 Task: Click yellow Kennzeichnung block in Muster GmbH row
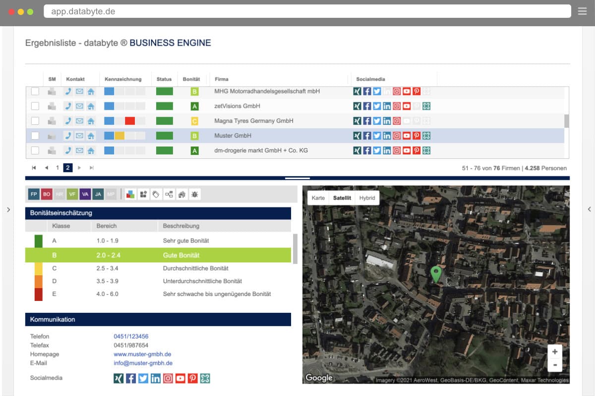tap(119, 136)
